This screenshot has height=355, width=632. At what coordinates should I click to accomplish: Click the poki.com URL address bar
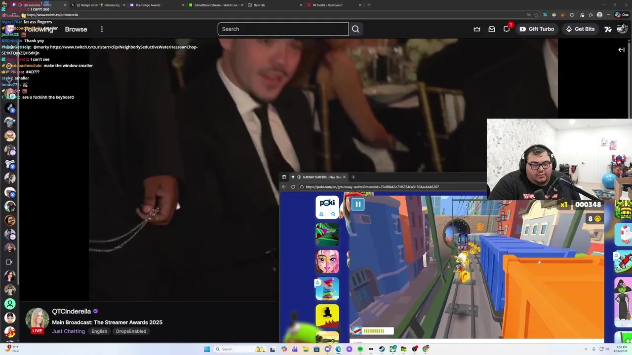393,187
